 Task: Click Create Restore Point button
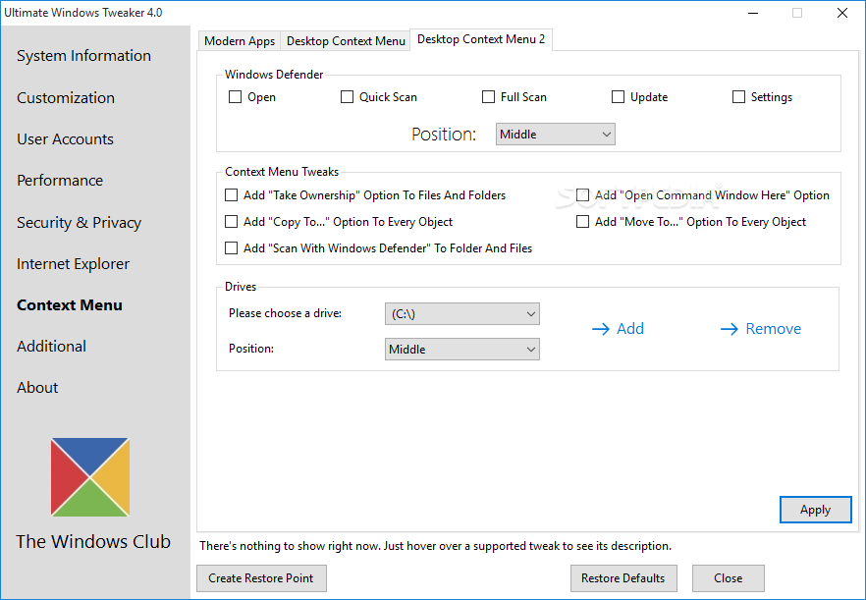[x=261, y=578]
